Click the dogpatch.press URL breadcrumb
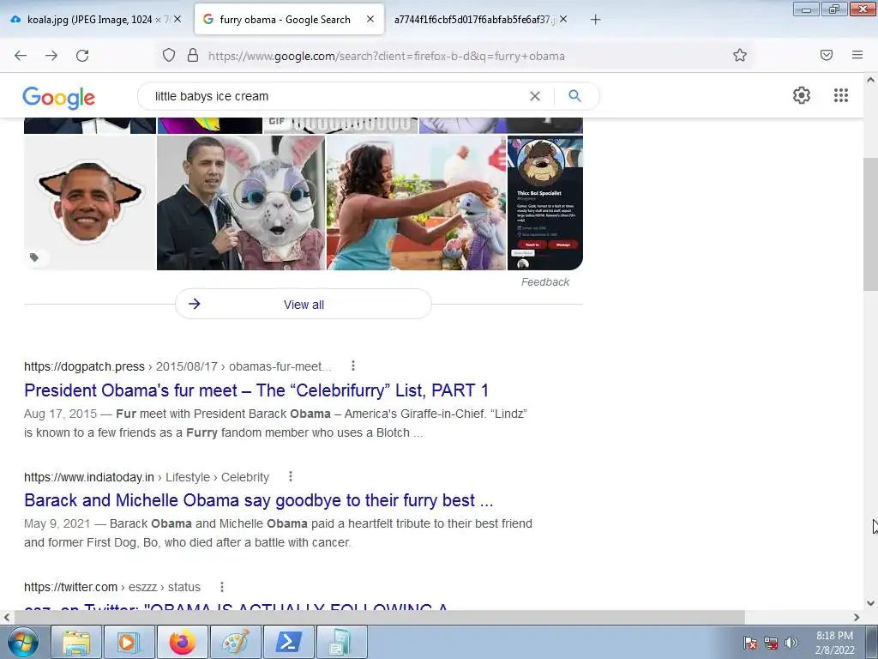Viewport: 878px width, 659px height. pos(177,366)
